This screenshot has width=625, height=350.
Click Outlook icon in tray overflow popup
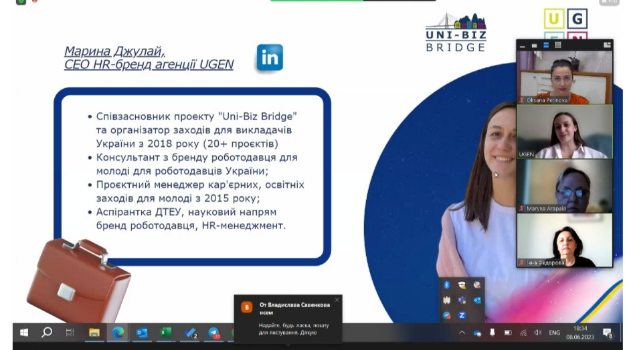click(477, 300)
